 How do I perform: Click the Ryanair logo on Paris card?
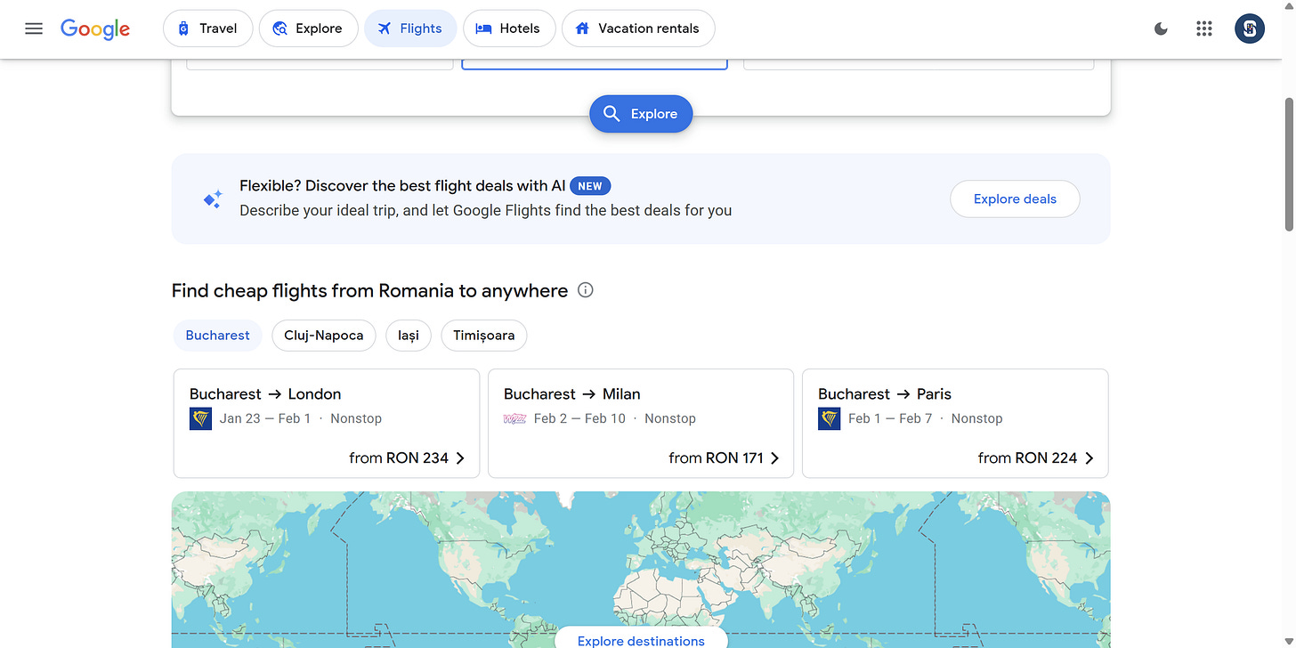tap(830, 418)
